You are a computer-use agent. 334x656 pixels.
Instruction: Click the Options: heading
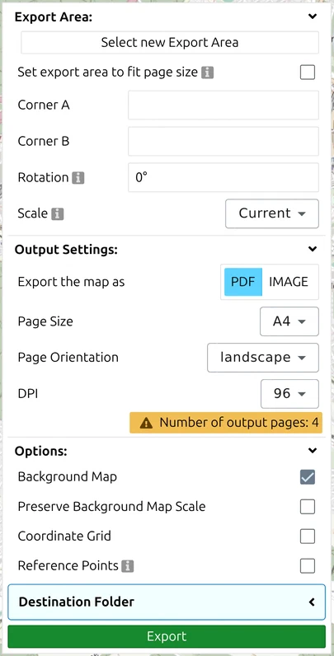[41, 452]
